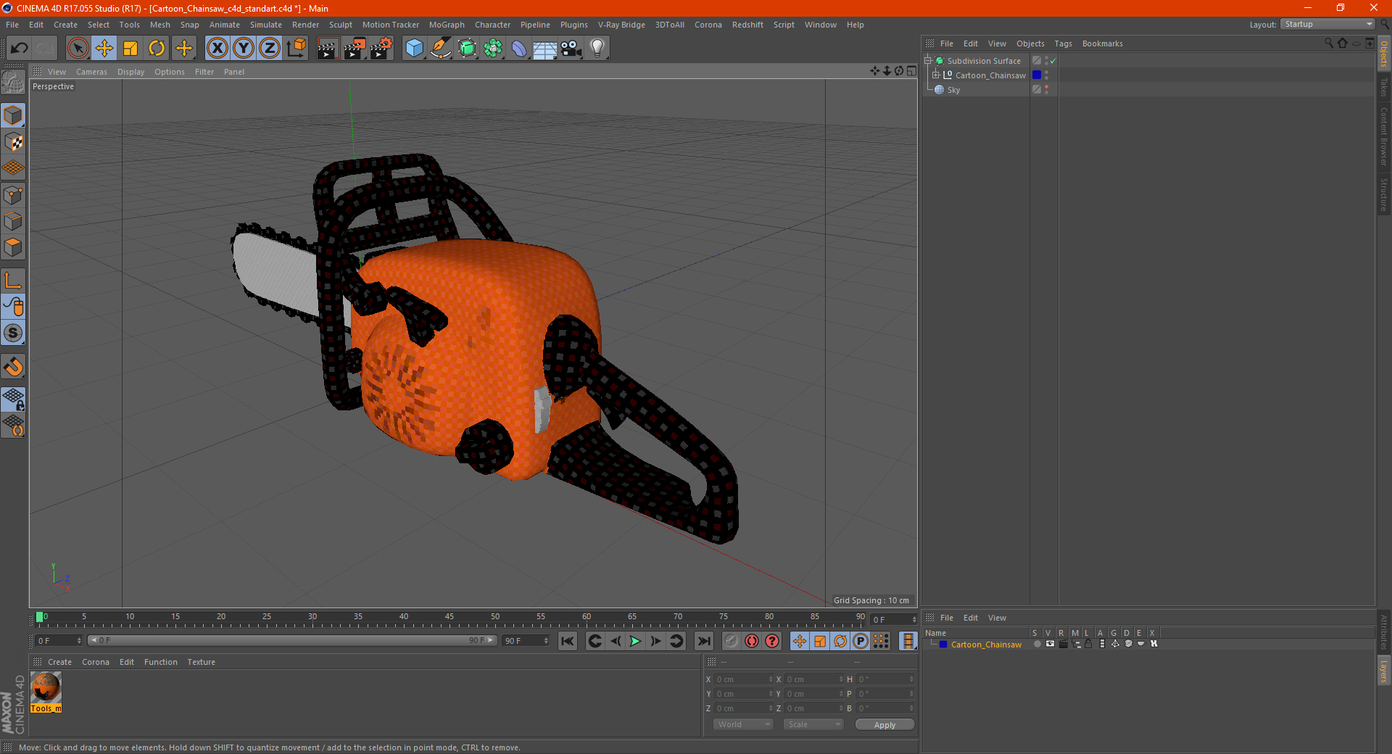1392x754 pixels.
Task: Go to start of animation
Action: point(568,641)
